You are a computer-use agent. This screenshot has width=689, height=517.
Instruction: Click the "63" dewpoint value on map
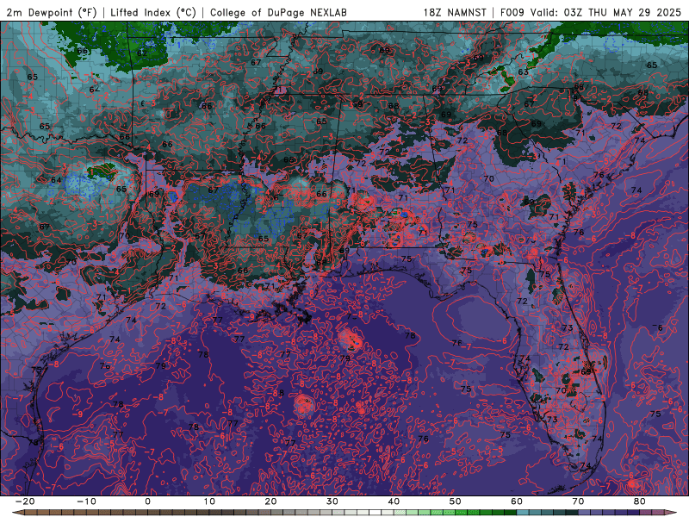point(523,72)
